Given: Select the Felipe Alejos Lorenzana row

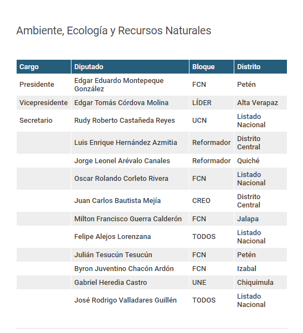Looking at the screenshot, I should [x=152, y=237].
